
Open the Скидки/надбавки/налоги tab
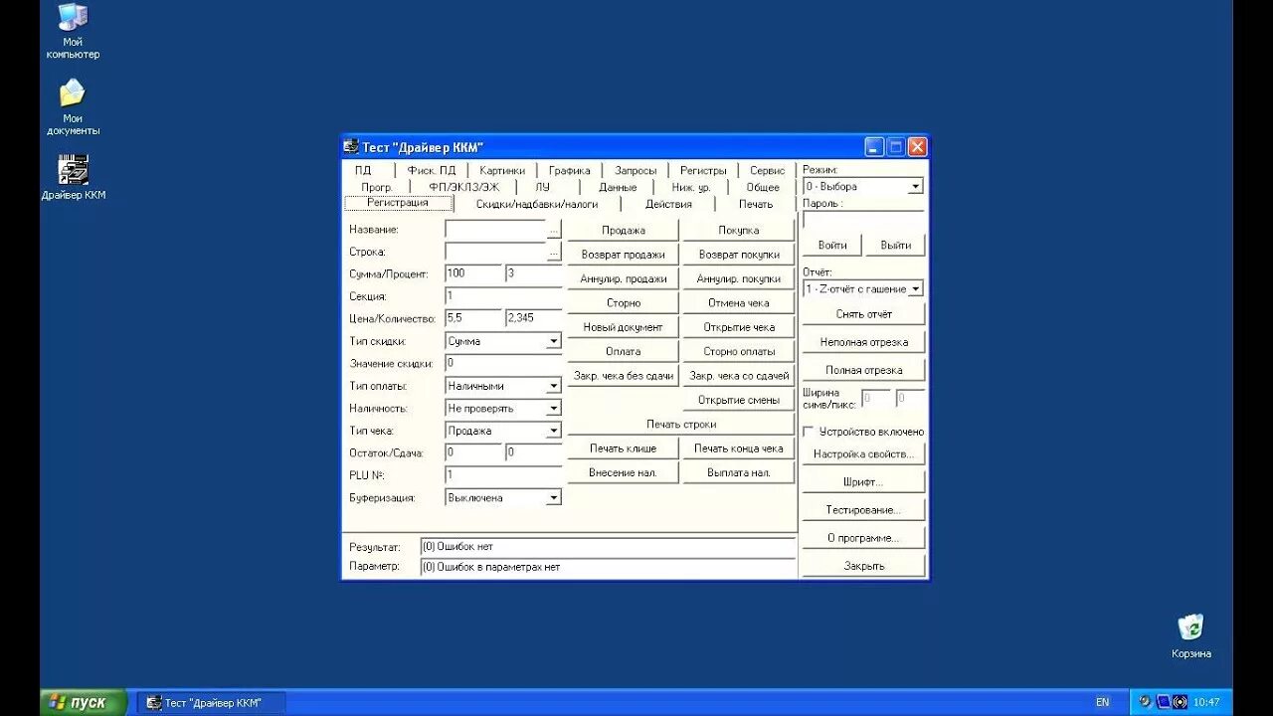click(x=537, y=204)
